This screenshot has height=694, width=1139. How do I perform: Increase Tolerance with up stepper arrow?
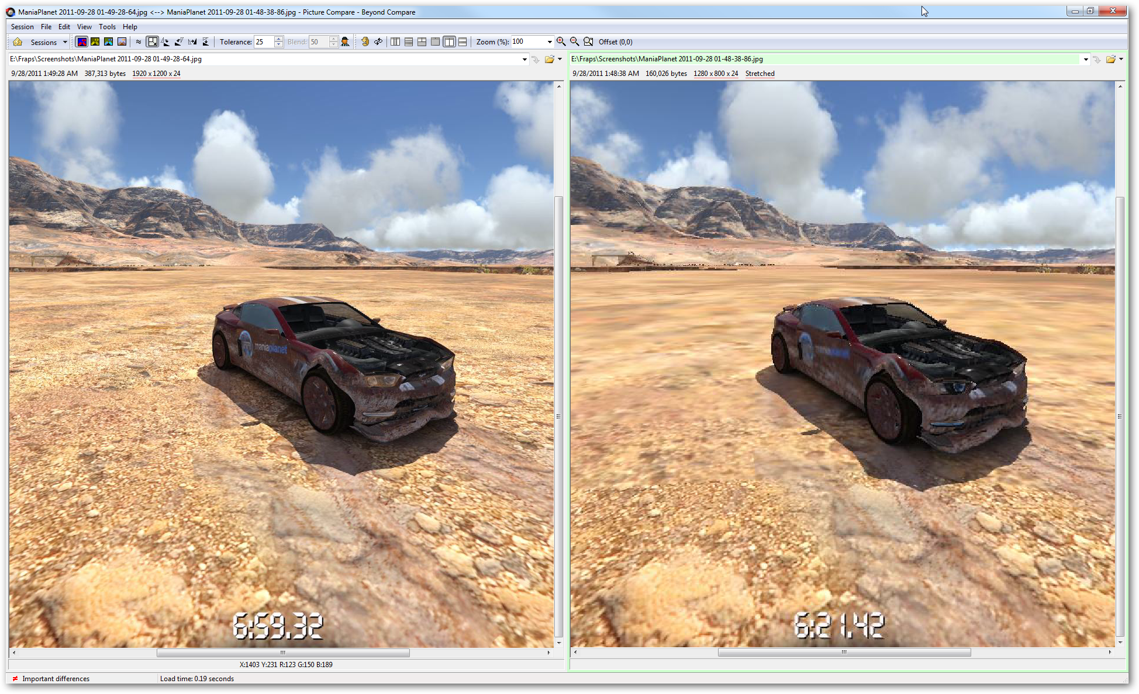tap(279, 39)
